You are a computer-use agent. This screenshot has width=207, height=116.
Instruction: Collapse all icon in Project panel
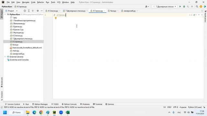[33, 11]
